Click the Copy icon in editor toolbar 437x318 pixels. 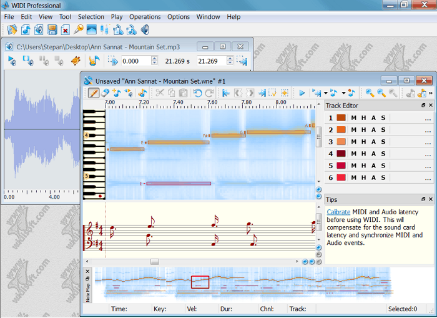click(x=172, y=93)
